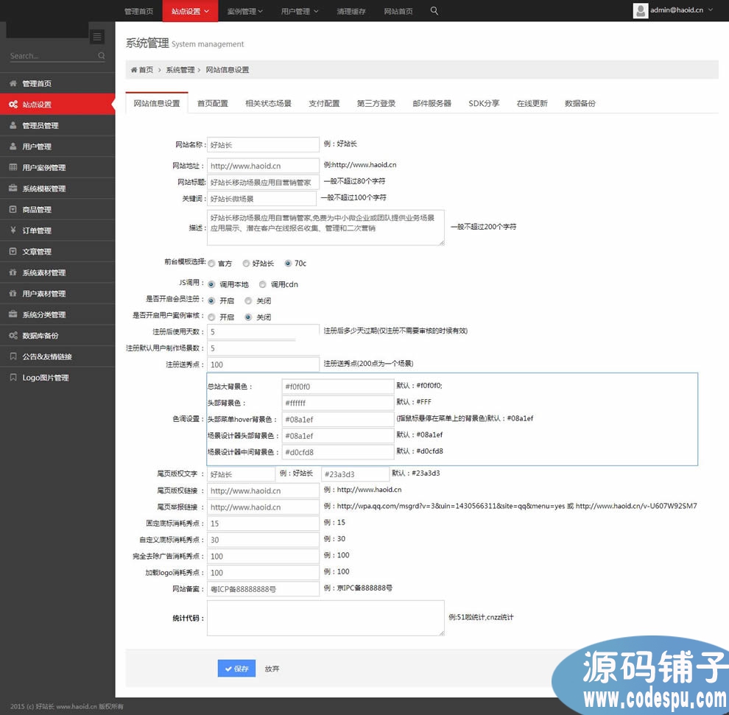Click the sidebar search magnifier icon

102,56
